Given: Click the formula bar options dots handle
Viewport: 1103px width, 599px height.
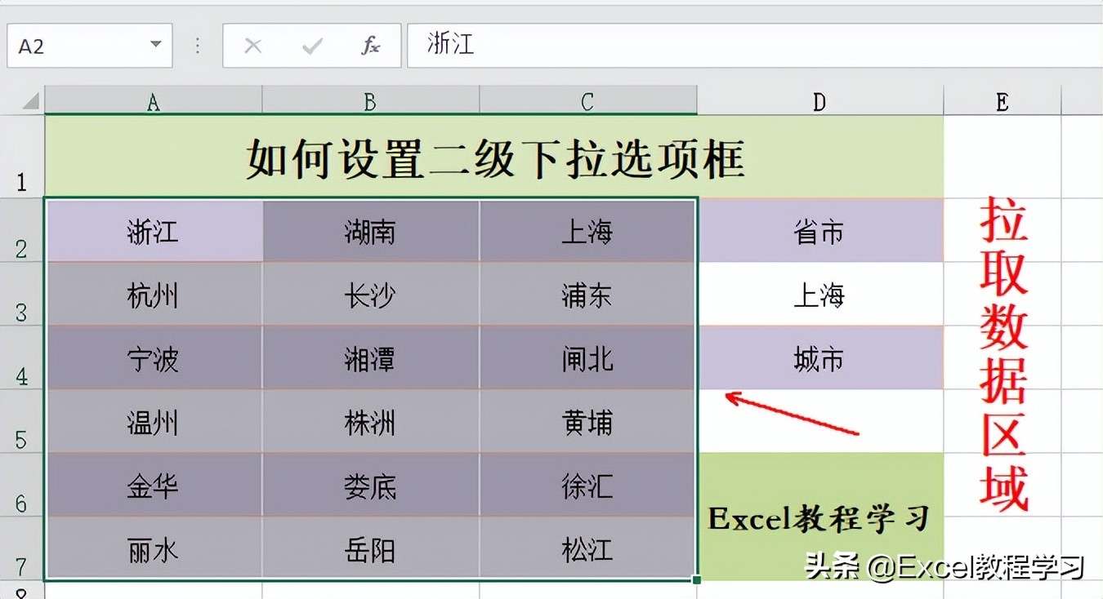Looking at the screenshot, I should (x=198, y=46).
